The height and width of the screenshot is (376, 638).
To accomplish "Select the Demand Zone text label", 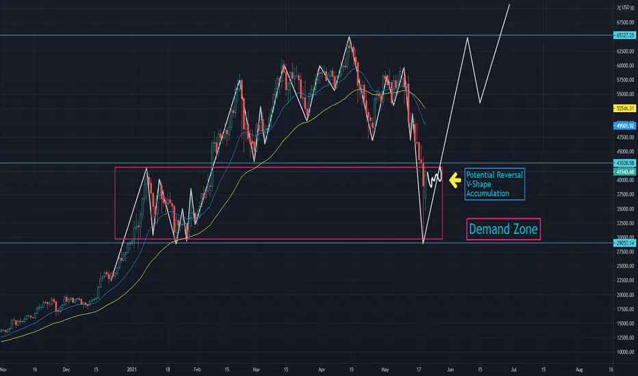I will tap(503, 229).
